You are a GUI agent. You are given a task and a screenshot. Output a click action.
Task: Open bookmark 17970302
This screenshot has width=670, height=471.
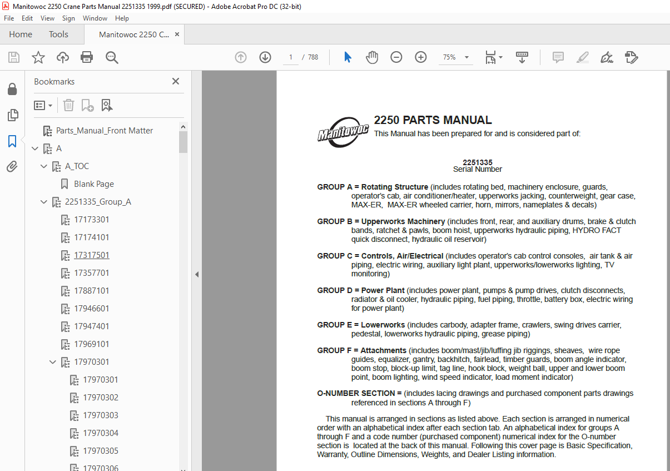click(101, 398)
